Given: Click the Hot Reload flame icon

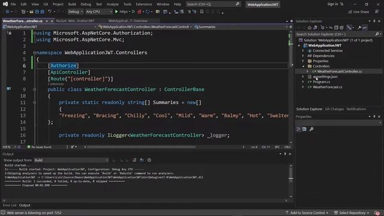Looking at the screenshot, I should coord(139,12).
